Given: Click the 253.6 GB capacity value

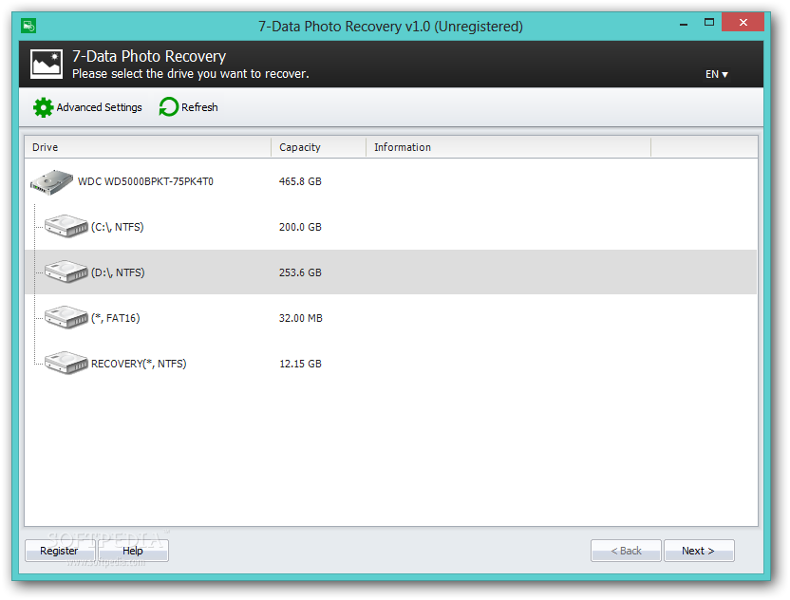Looking at the screenshot, I should [300, 272].
